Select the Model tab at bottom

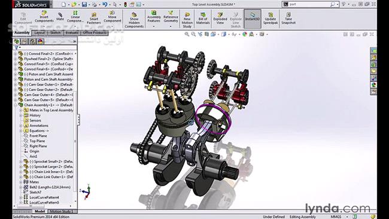pyautogui.click(x=39, y=211)
